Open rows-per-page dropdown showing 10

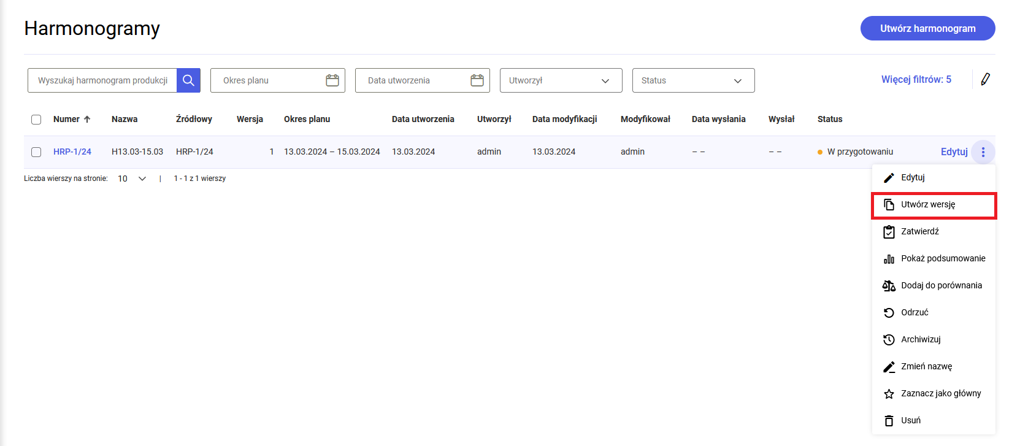pyautogui.click(x=132, y=179)
